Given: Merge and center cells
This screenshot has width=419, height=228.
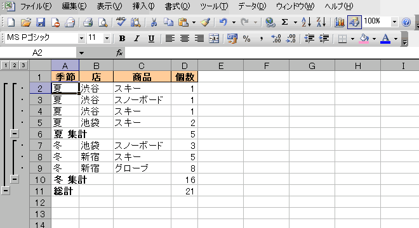Looking at the screenshot, I should pyautogui.click(x=214, y=39).
